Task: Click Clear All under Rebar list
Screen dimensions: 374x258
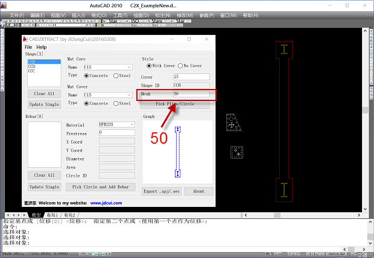Action: pyautogui.click(x=44, y=175)
